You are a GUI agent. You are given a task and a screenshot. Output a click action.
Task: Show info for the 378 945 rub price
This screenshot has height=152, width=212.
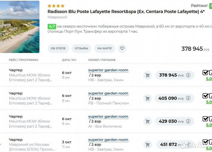(x=188, y=75)
